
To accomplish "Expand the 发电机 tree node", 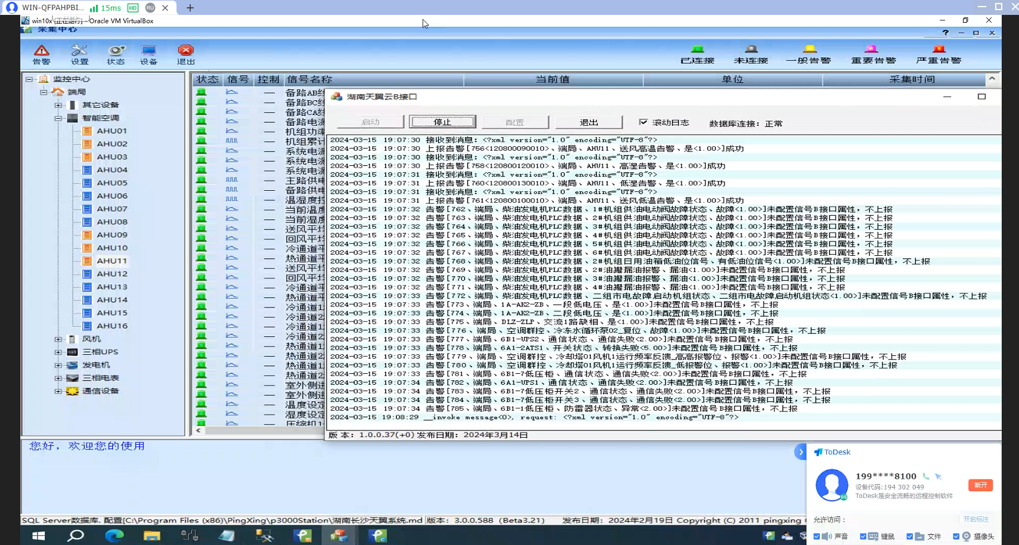I will pos(58,365).
